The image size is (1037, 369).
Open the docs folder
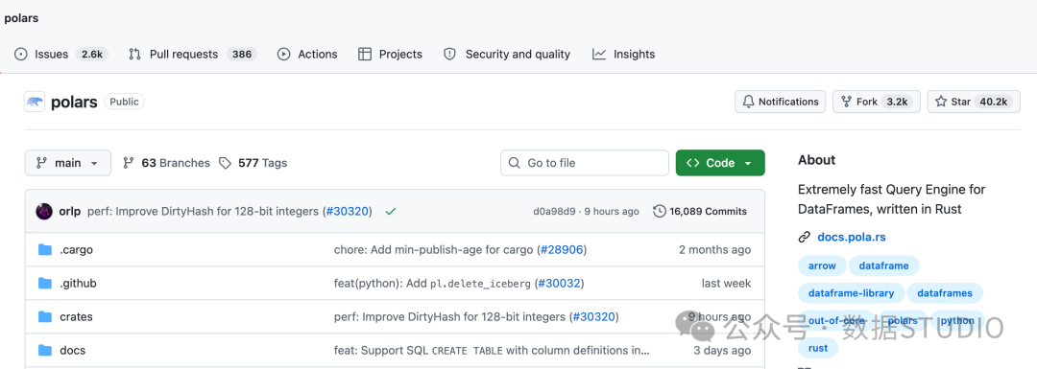coord(72,350)
